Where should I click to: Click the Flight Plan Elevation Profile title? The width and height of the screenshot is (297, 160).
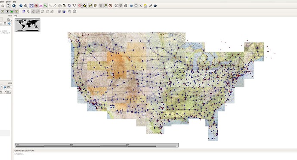click(x=24, y=151)
